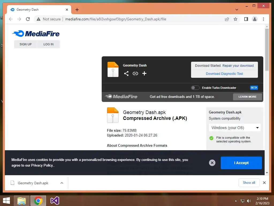Open Geometry Dash.apk in downloads bar
This screenshot has width=274, height=206.
(33, 183)
